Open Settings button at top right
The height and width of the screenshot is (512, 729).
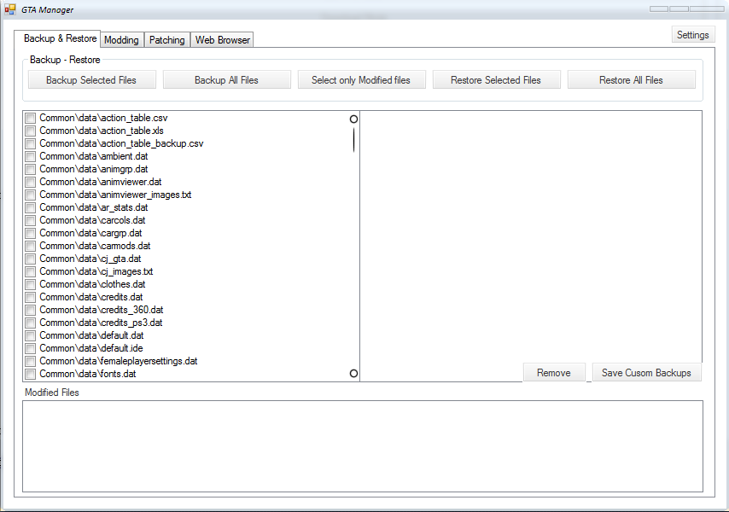pos(693,35)
